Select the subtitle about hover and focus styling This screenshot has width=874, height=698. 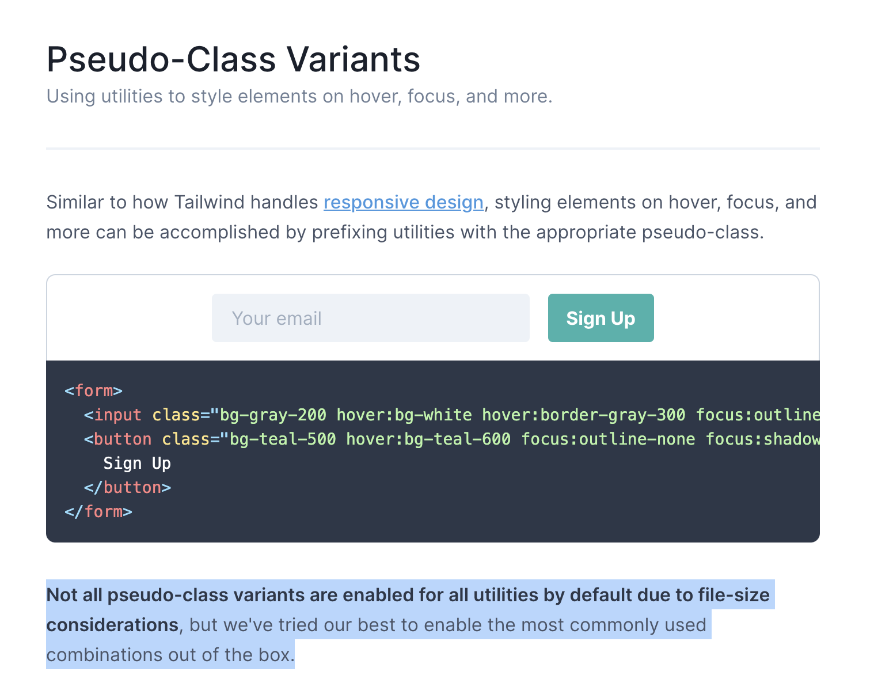(x=299, y=96)
